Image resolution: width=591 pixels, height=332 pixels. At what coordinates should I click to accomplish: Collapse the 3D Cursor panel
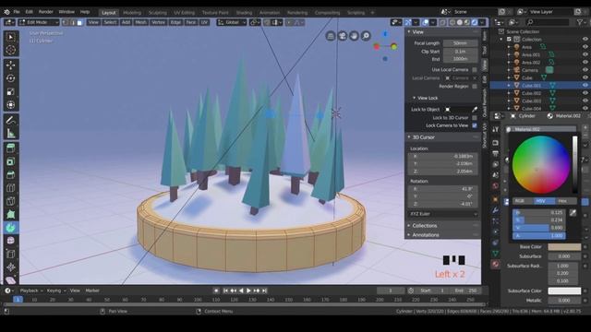point(423,137)
